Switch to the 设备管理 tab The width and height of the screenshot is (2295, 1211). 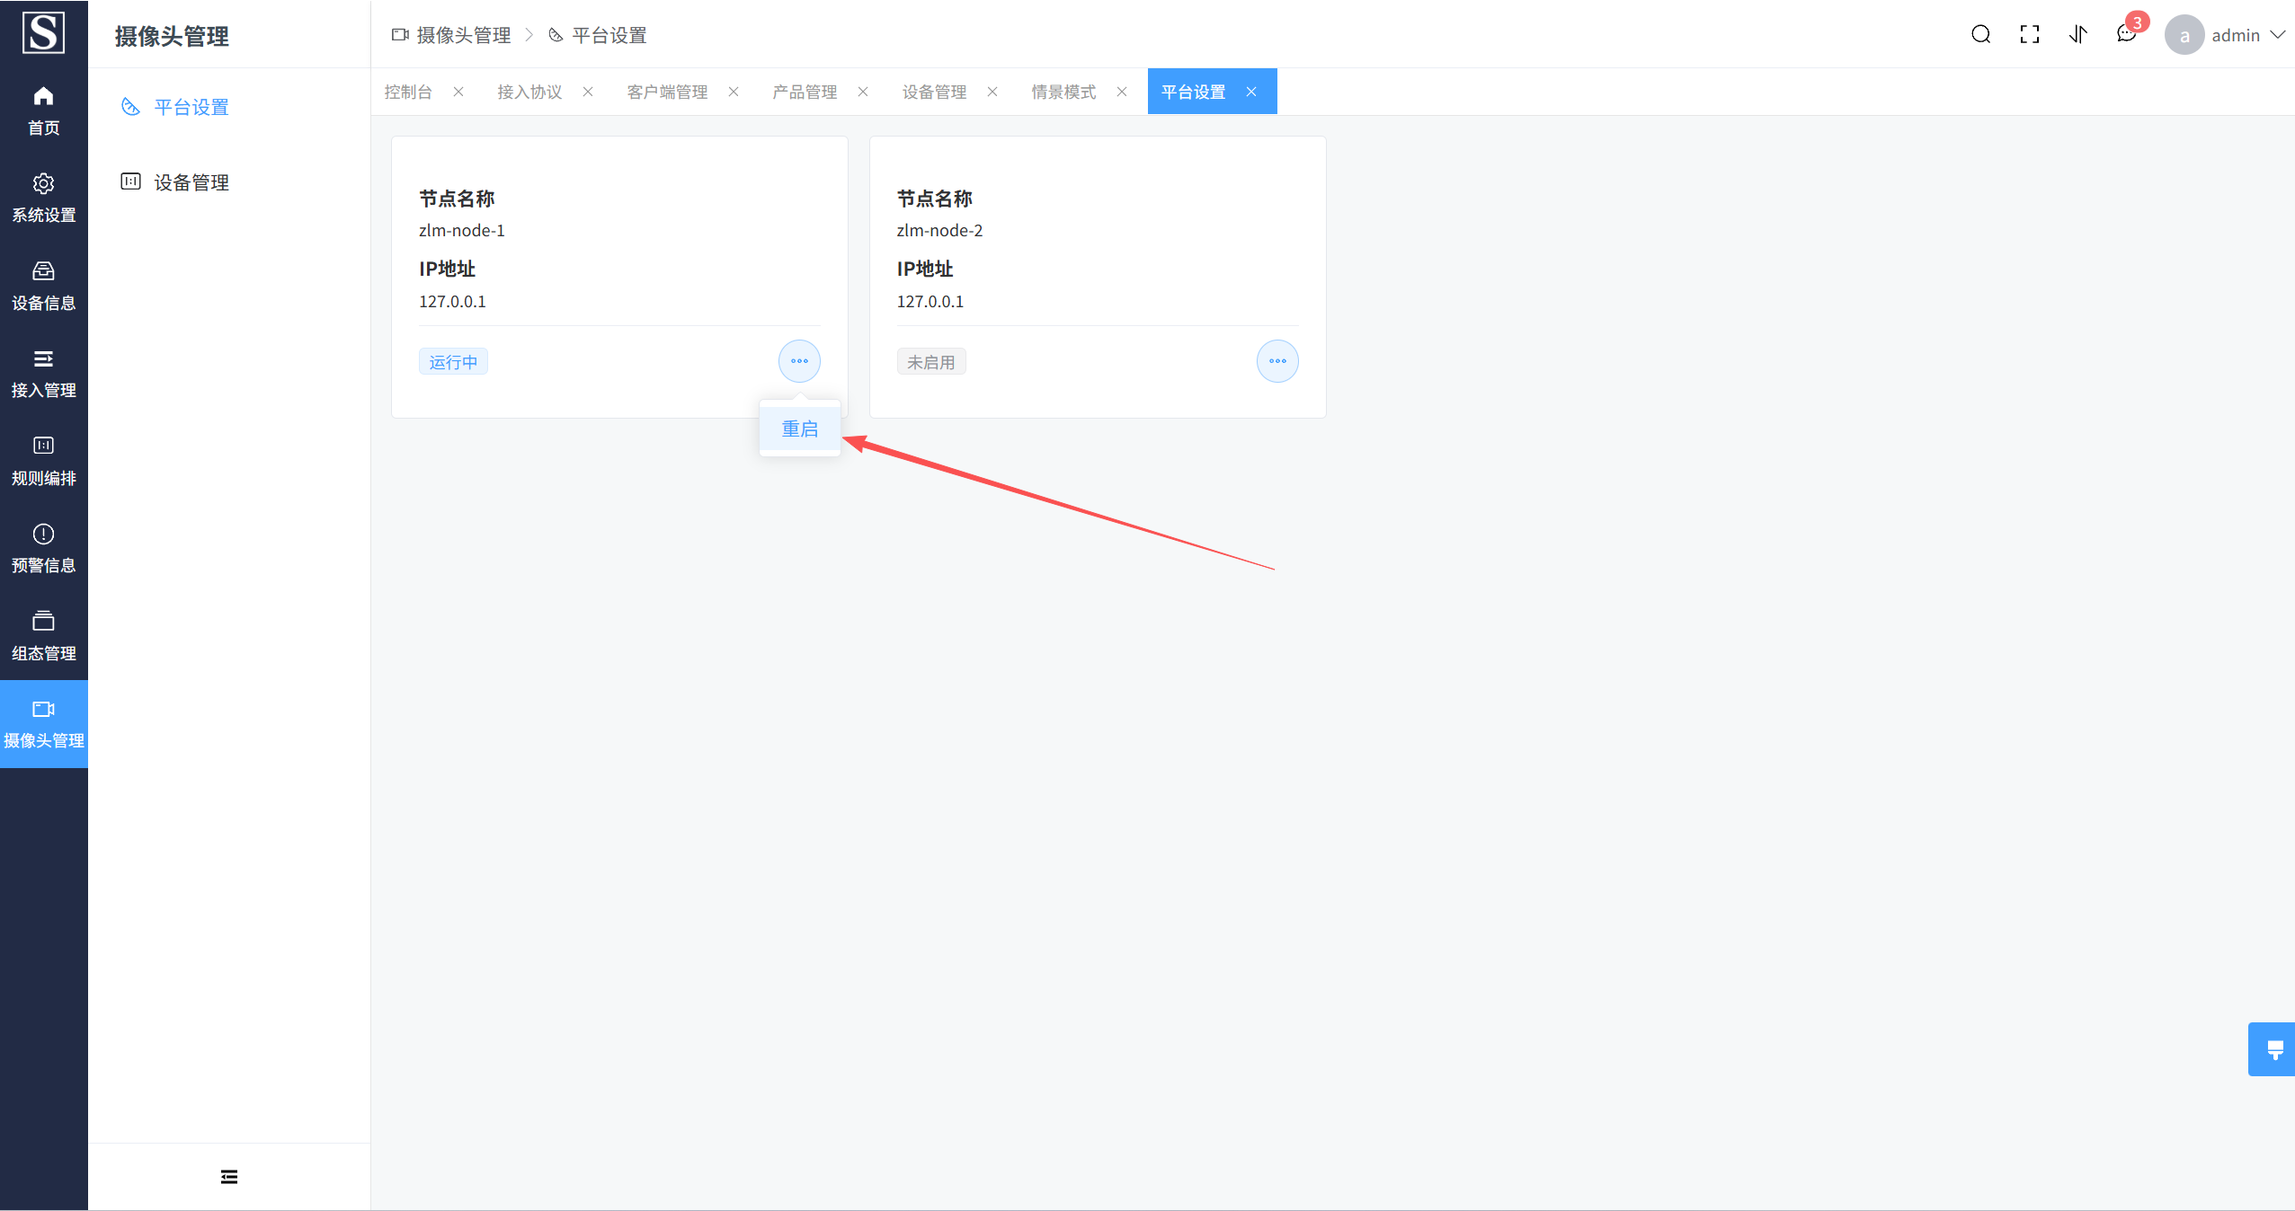(934, 92)
